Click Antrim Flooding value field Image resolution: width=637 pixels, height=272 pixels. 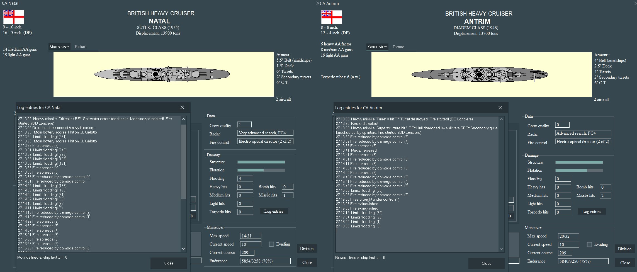pos(563,179)
